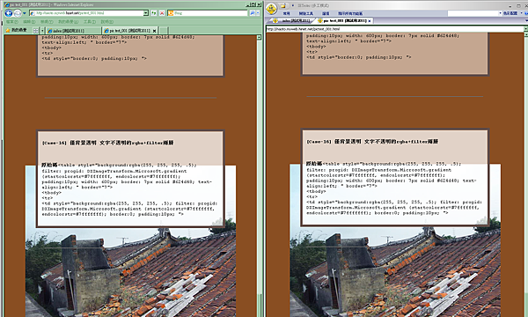This screenshot has width=528, height=317.
Task: Expand the IETester address field dropdown
Action: [x=525, y=29]
